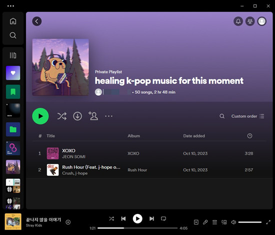Open the dark sphere album tile
The image size is (275, 235).
[x=13, y=110]
